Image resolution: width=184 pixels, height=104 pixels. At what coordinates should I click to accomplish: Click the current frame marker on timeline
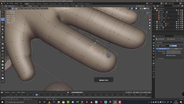coord(37,95)
